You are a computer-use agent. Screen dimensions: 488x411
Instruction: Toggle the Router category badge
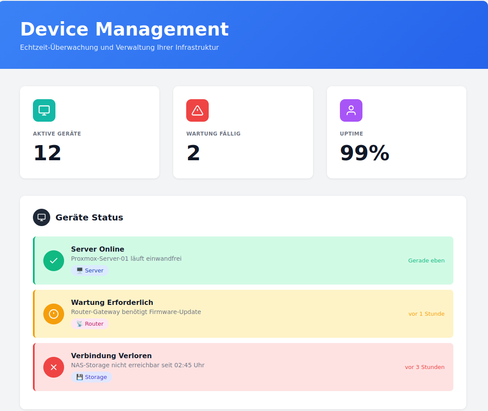pos(90,324)
